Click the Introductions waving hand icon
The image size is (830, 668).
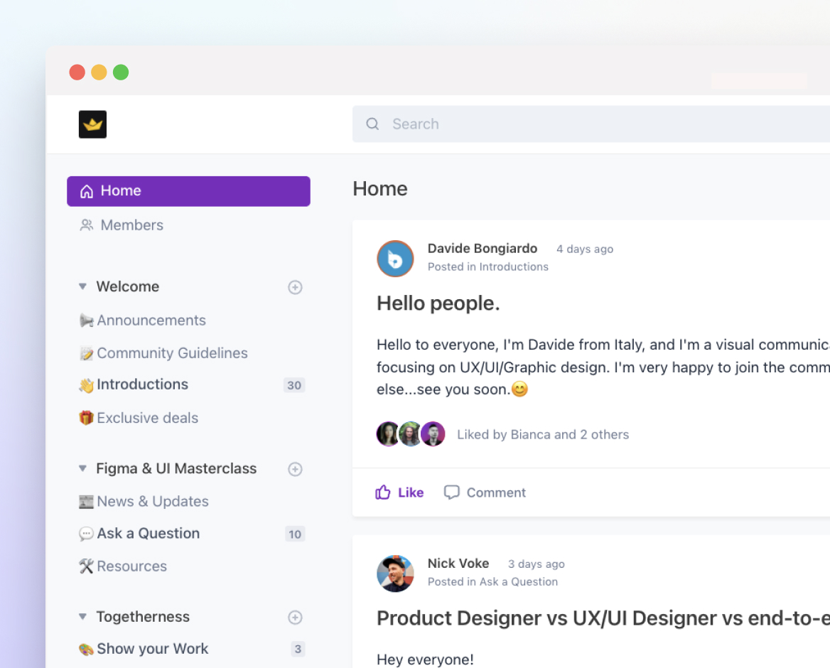86,385
